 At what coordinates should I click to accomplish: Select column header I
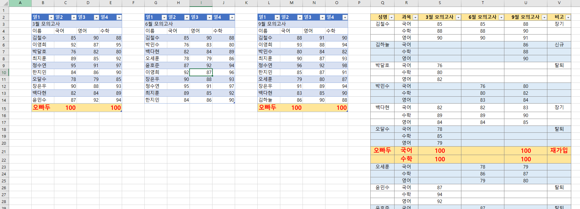[x=201, y=3]
